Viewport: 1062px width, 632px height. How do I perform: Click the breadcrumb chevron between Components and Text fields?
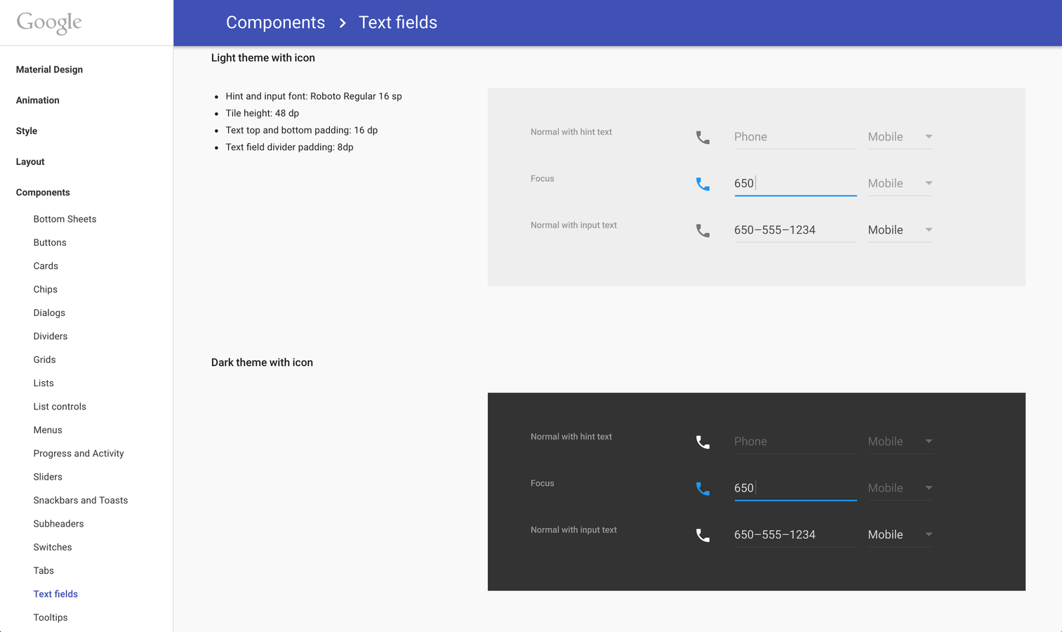tap(343, 23)
